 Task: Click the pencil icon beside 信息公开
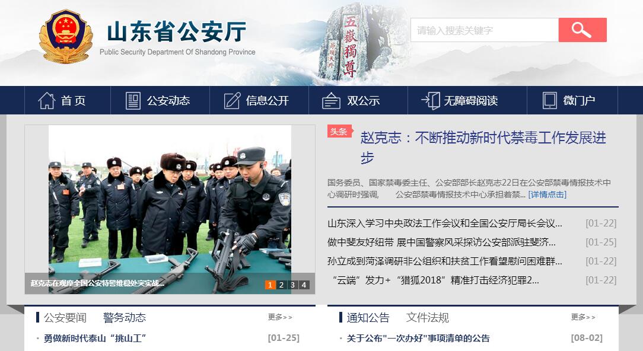click(232, 100)
